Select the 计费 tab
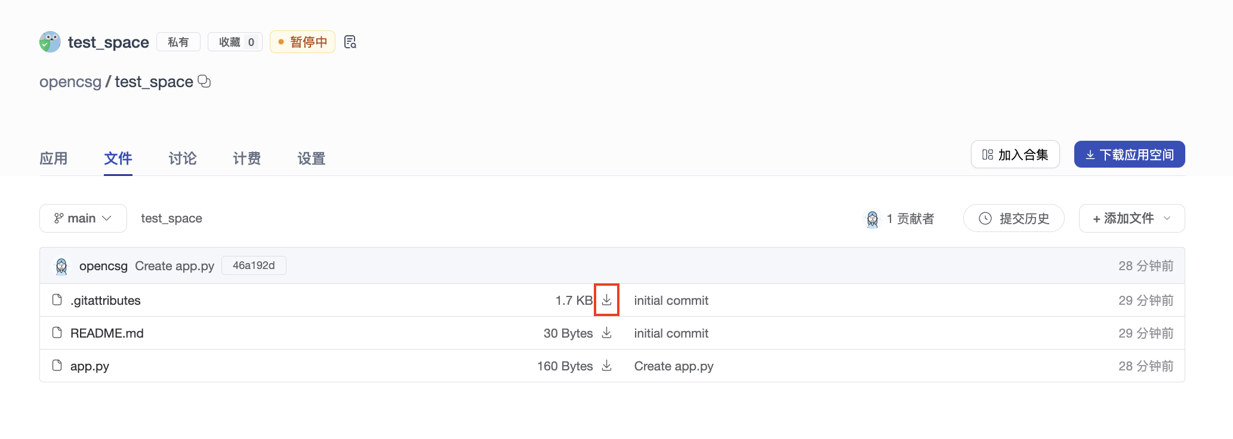Image resolution: width=1233 pixels, height=439 pixels. pos(247,158)
